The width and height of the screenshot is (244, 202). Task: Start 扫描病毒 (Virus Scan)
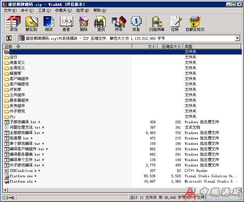click(157, 24)
